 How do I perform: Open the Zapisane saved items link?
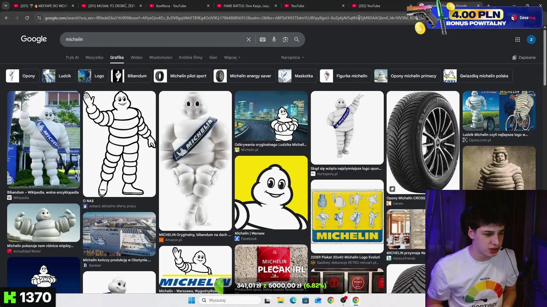pyautogui.click(x=524, y=58)
